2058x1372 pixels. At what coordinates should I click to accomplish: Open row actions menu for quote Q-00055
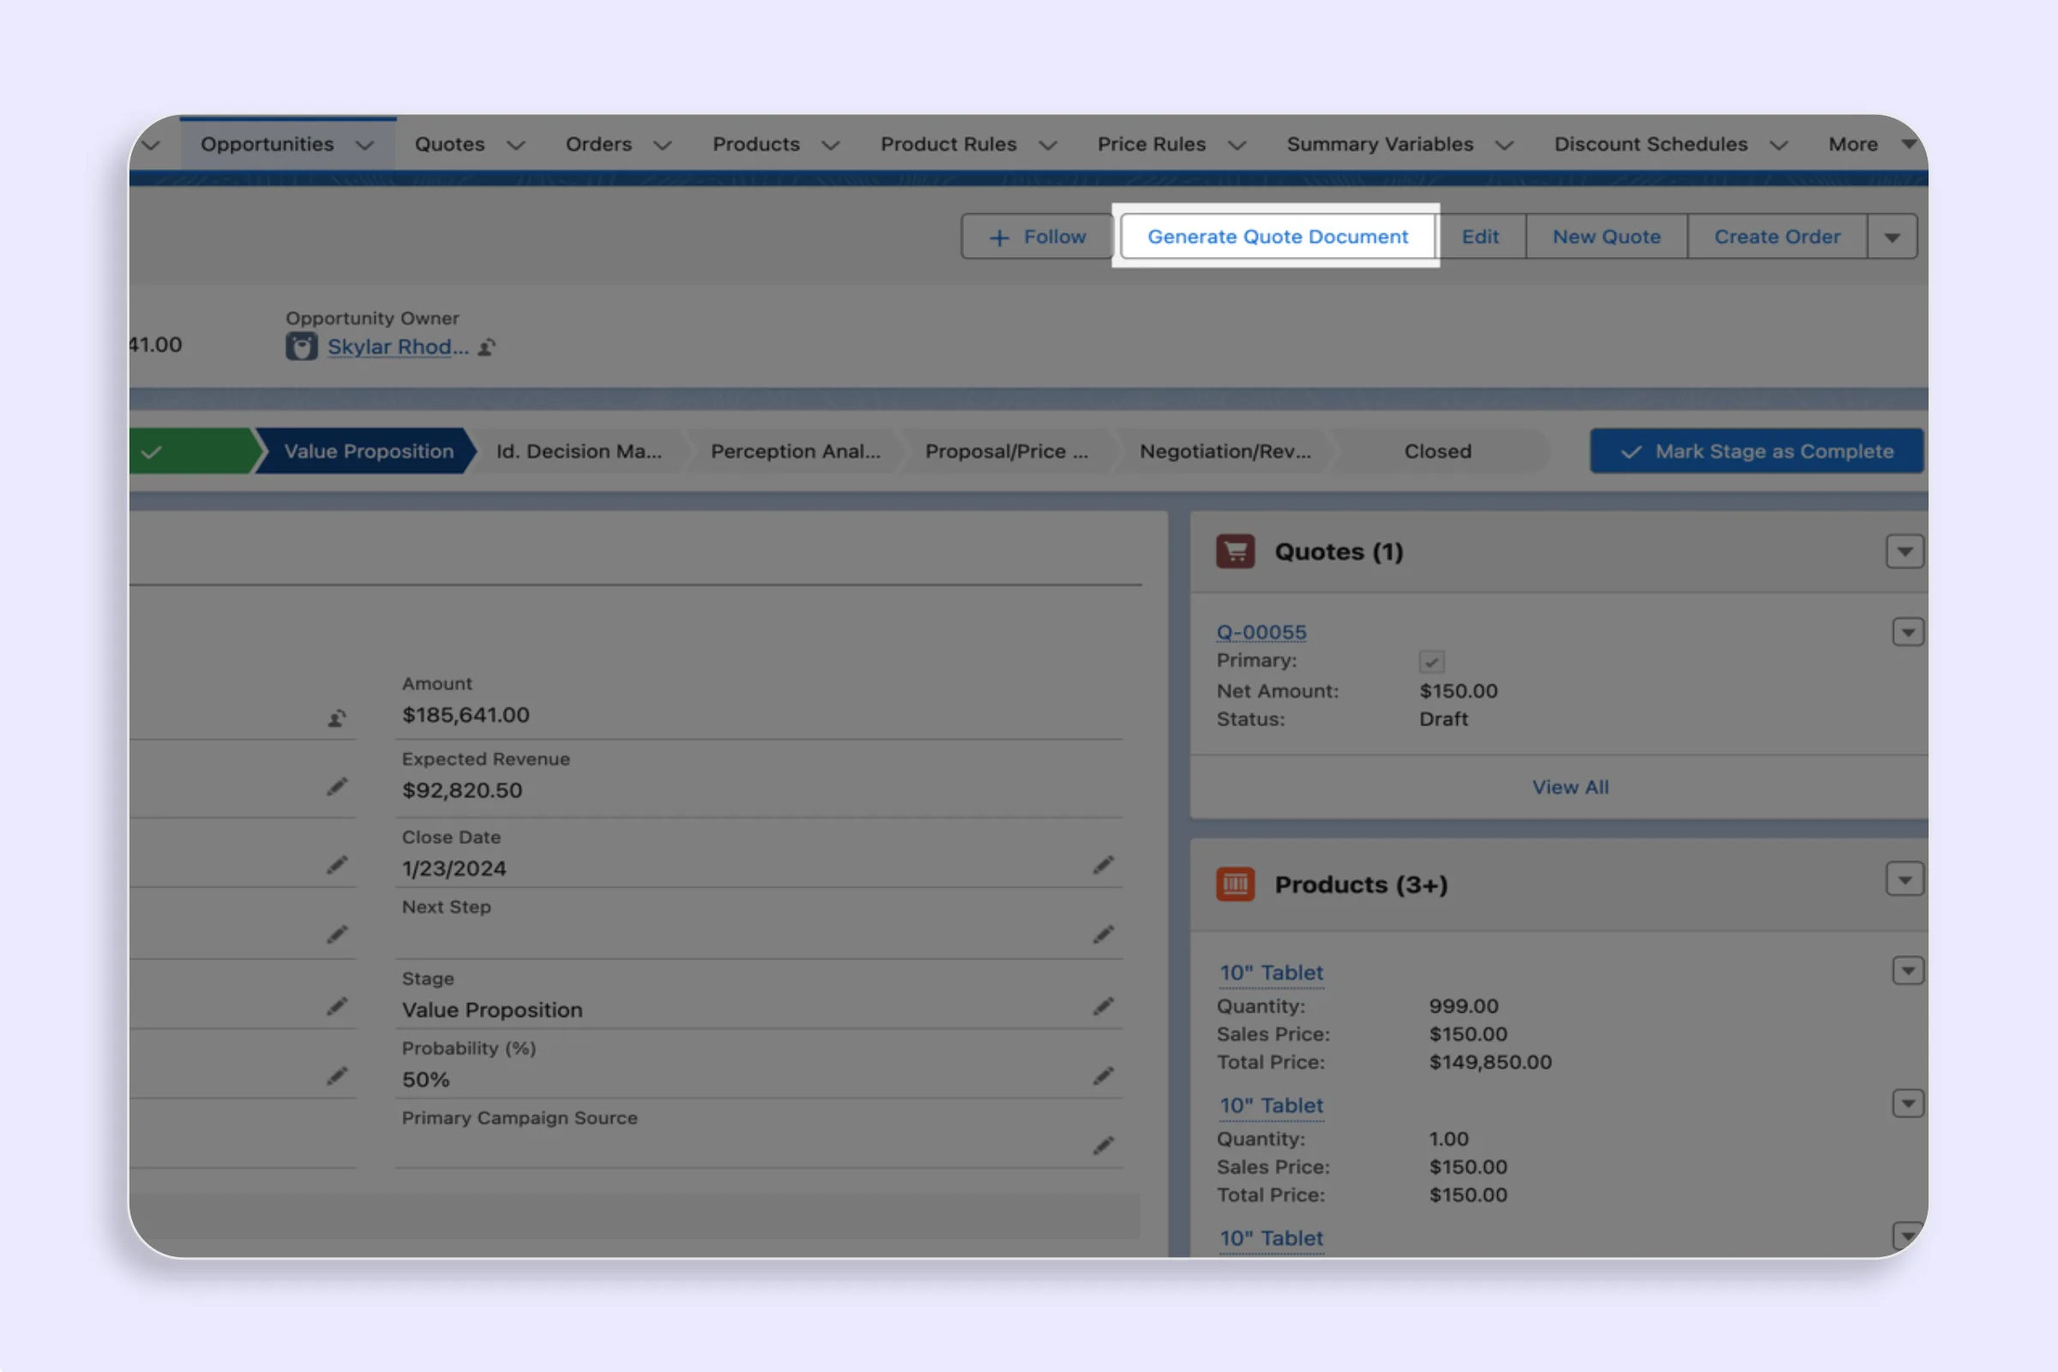[x=1907, y=632]
